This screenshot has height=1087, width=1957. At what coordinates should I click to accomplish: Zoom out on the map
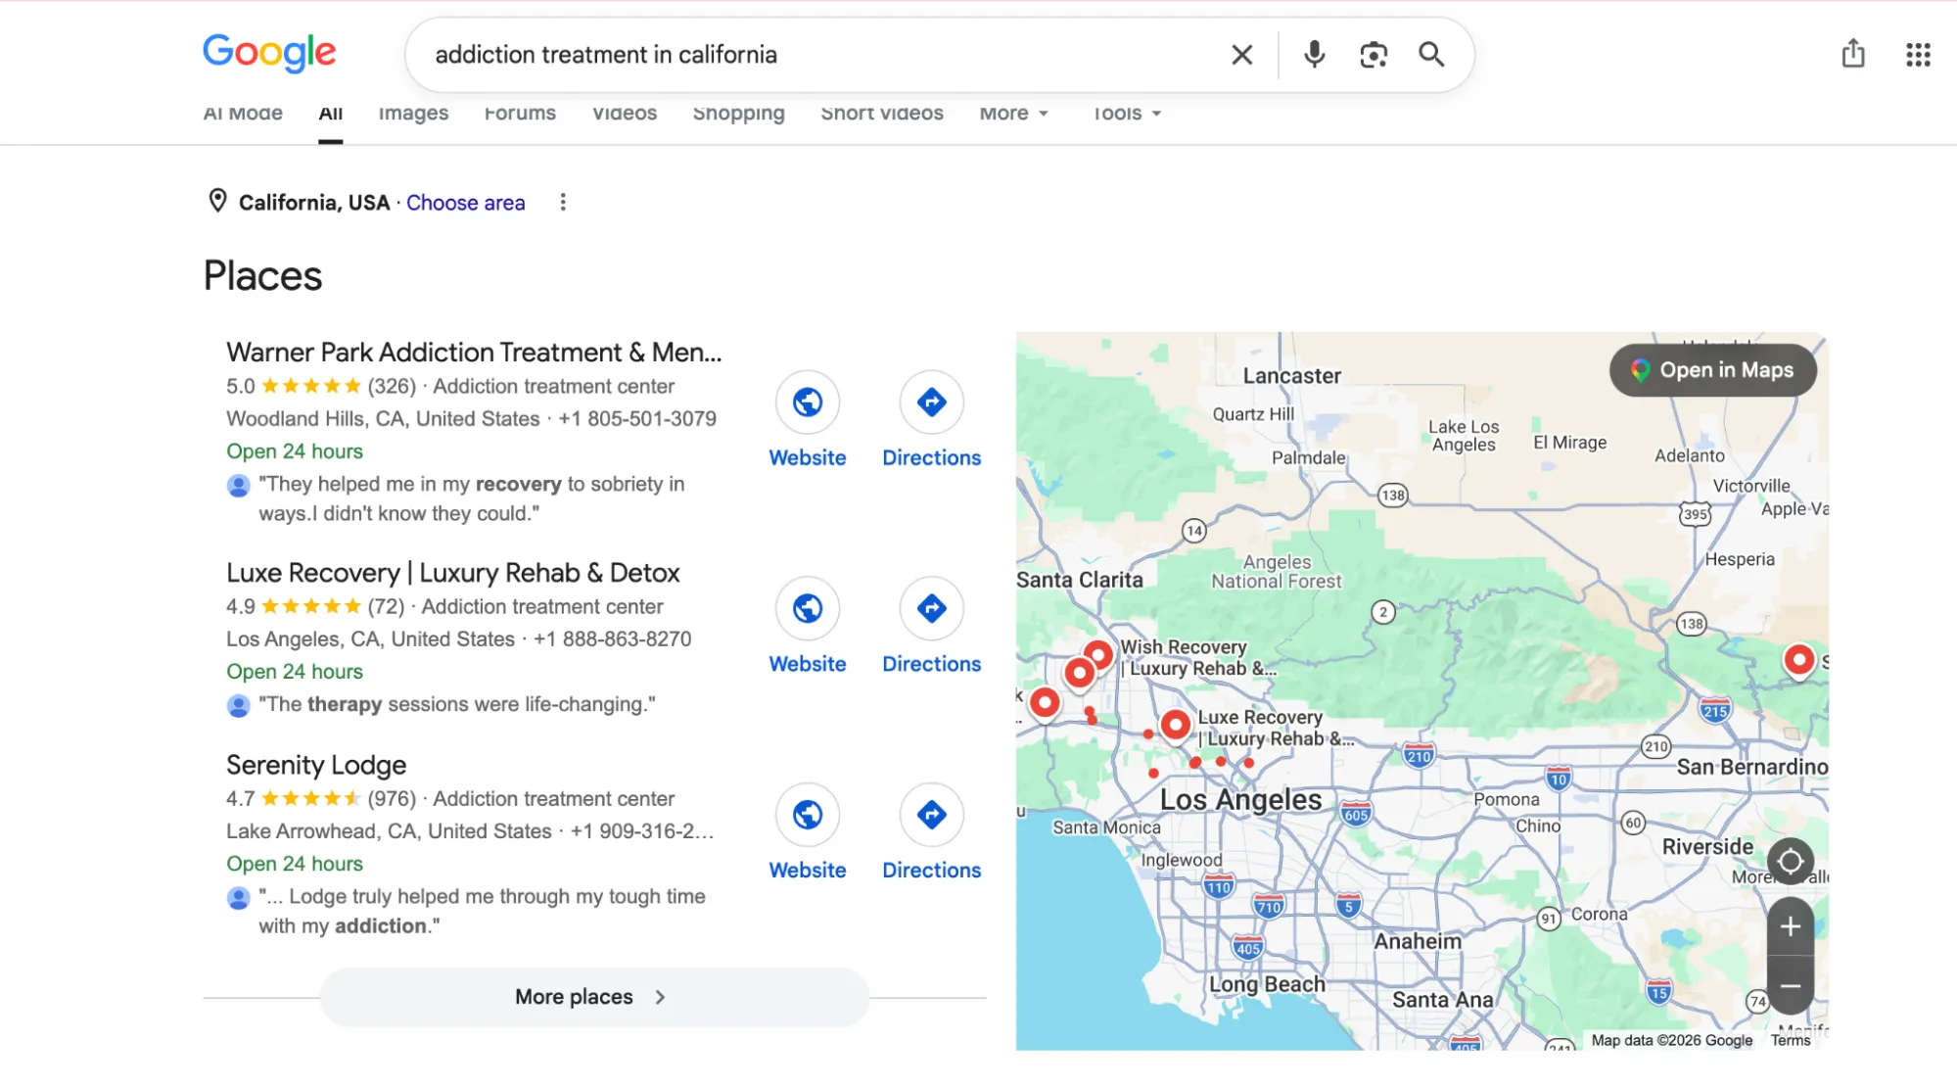pos(1790,985)
